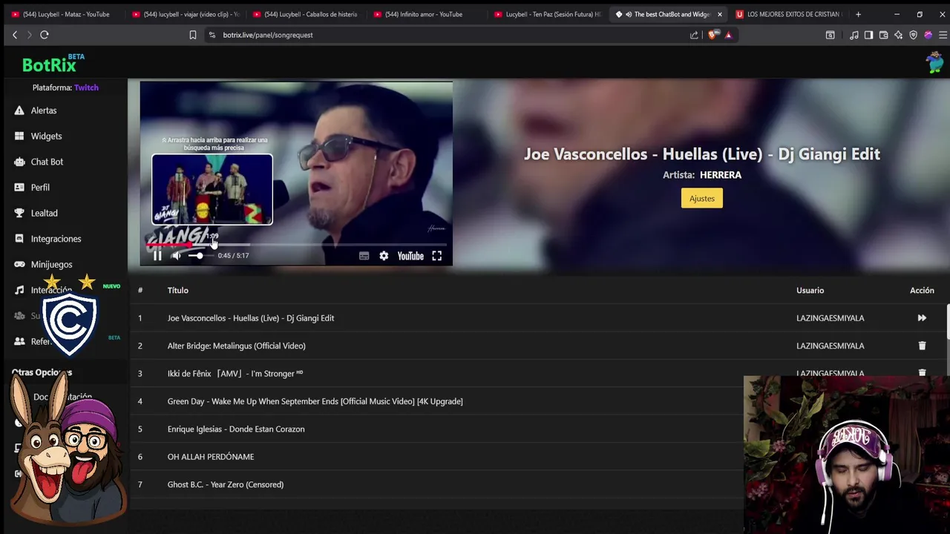Seek on the red video progress bar
The image size is (950, 534).
click(x=297, y=244)
